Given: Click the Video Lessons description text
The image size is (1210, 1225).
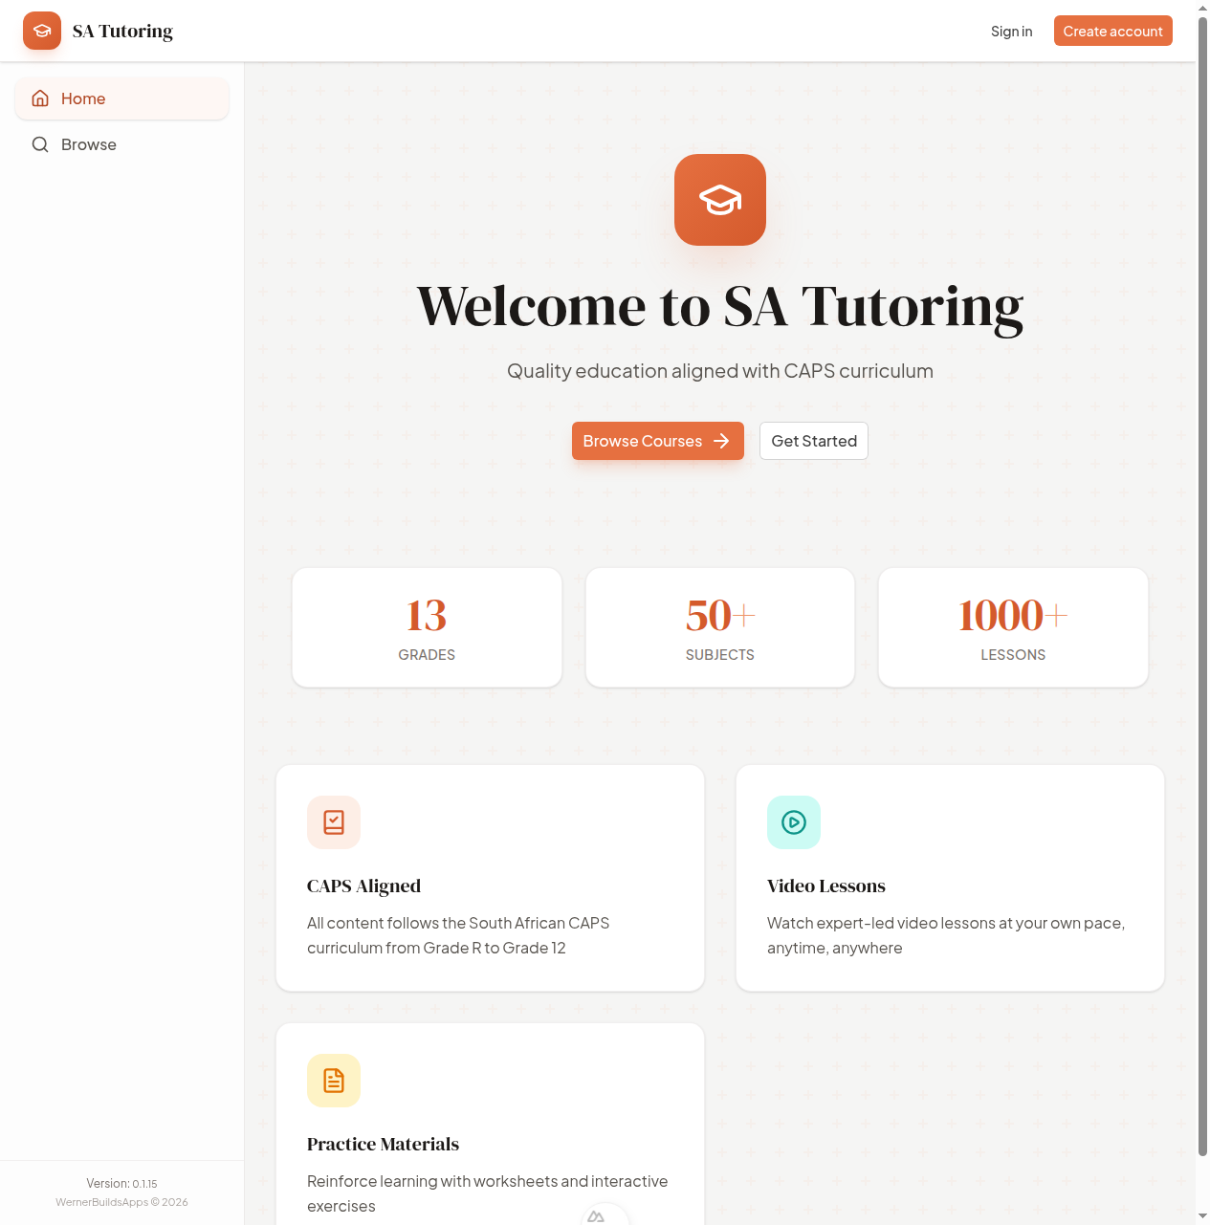Looking at the screenshot, I should 946,935.
